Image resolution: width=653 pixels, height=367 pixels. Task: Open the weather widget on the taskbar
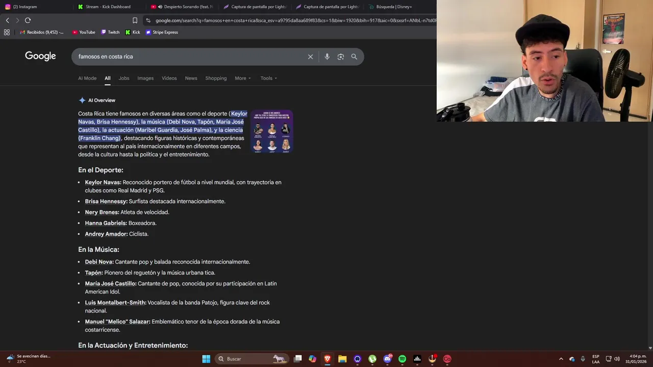coord(29,359)
